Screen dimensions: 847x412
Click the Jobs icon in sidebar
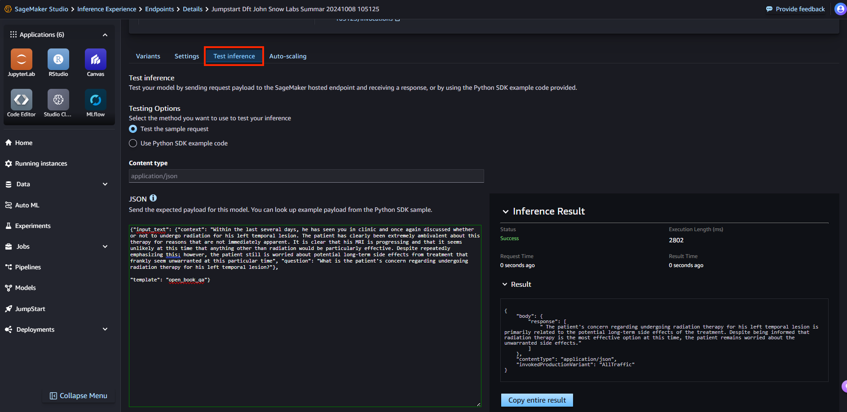point(9,246)
